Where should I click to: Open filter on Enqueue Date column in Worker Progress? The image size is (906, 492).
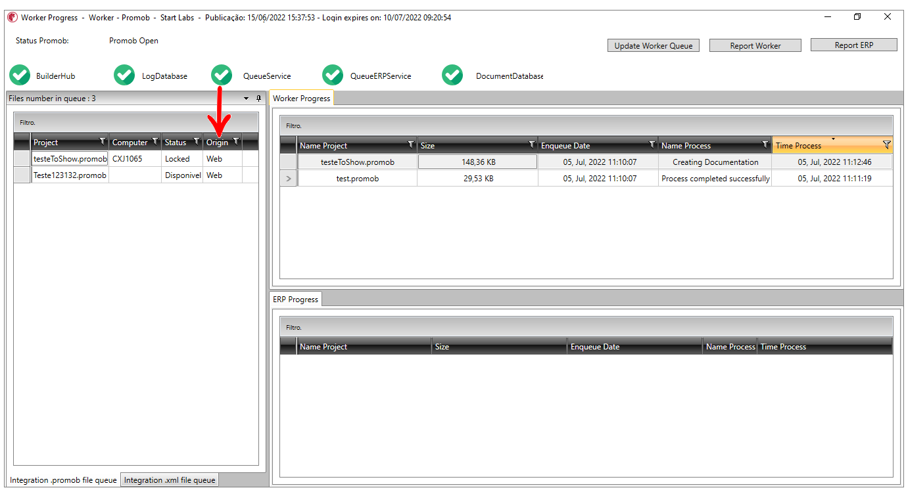(x=652, y=145)
